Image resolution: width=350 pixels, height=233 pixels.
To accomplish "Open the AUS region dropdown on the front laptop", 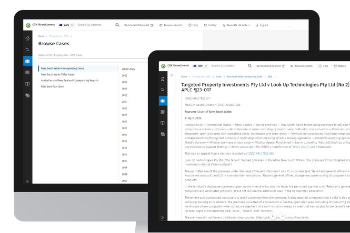I will pos(200,66).
